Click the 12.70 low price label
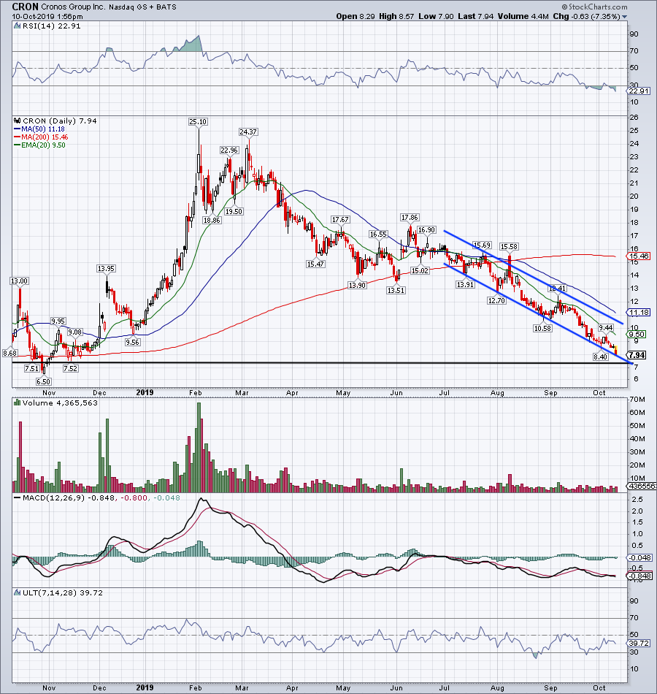The image size is (657, 694). 496,300
